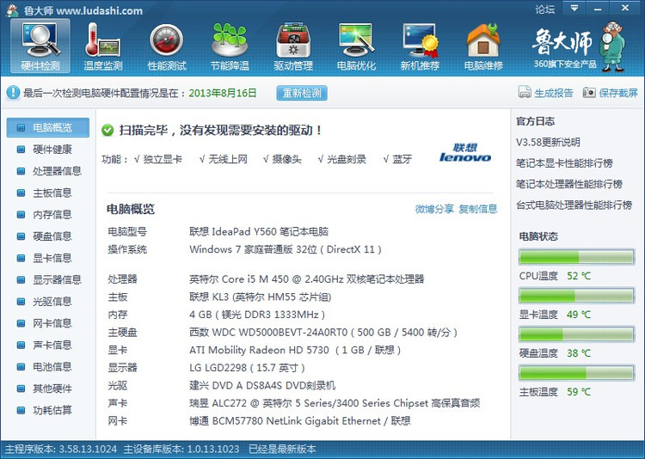Click 保存截屏 save screenshot
Screen dimensions: 645x459
[611, 93]
